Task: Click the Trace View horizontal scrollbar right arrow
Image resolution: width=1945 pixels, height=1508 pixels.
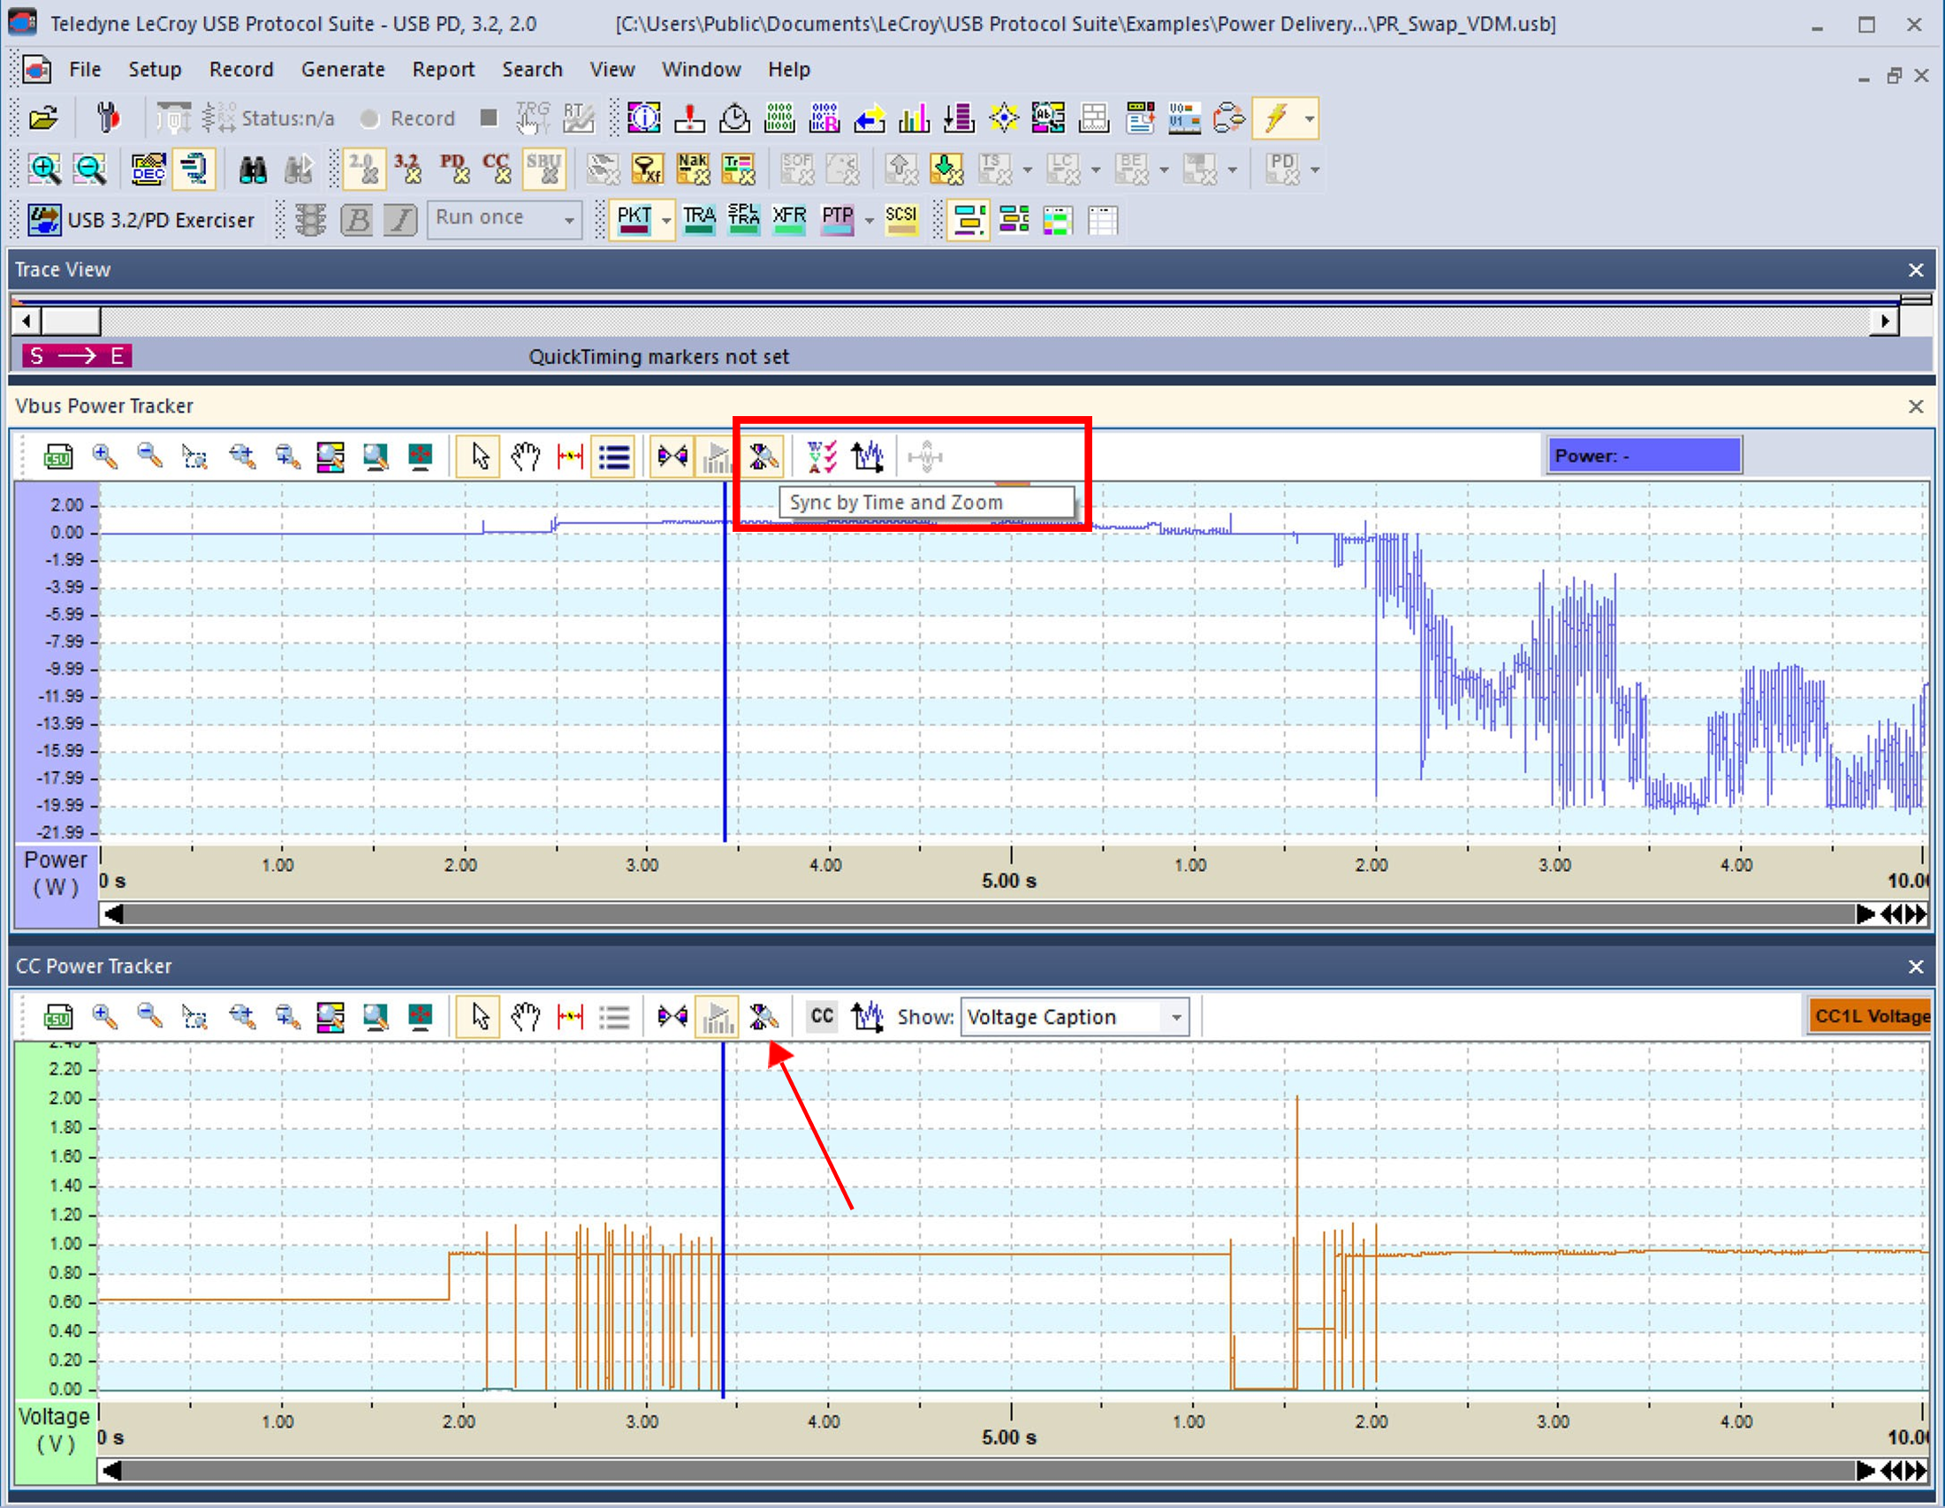Action: pyautogui.click(x=1883, y=321)
